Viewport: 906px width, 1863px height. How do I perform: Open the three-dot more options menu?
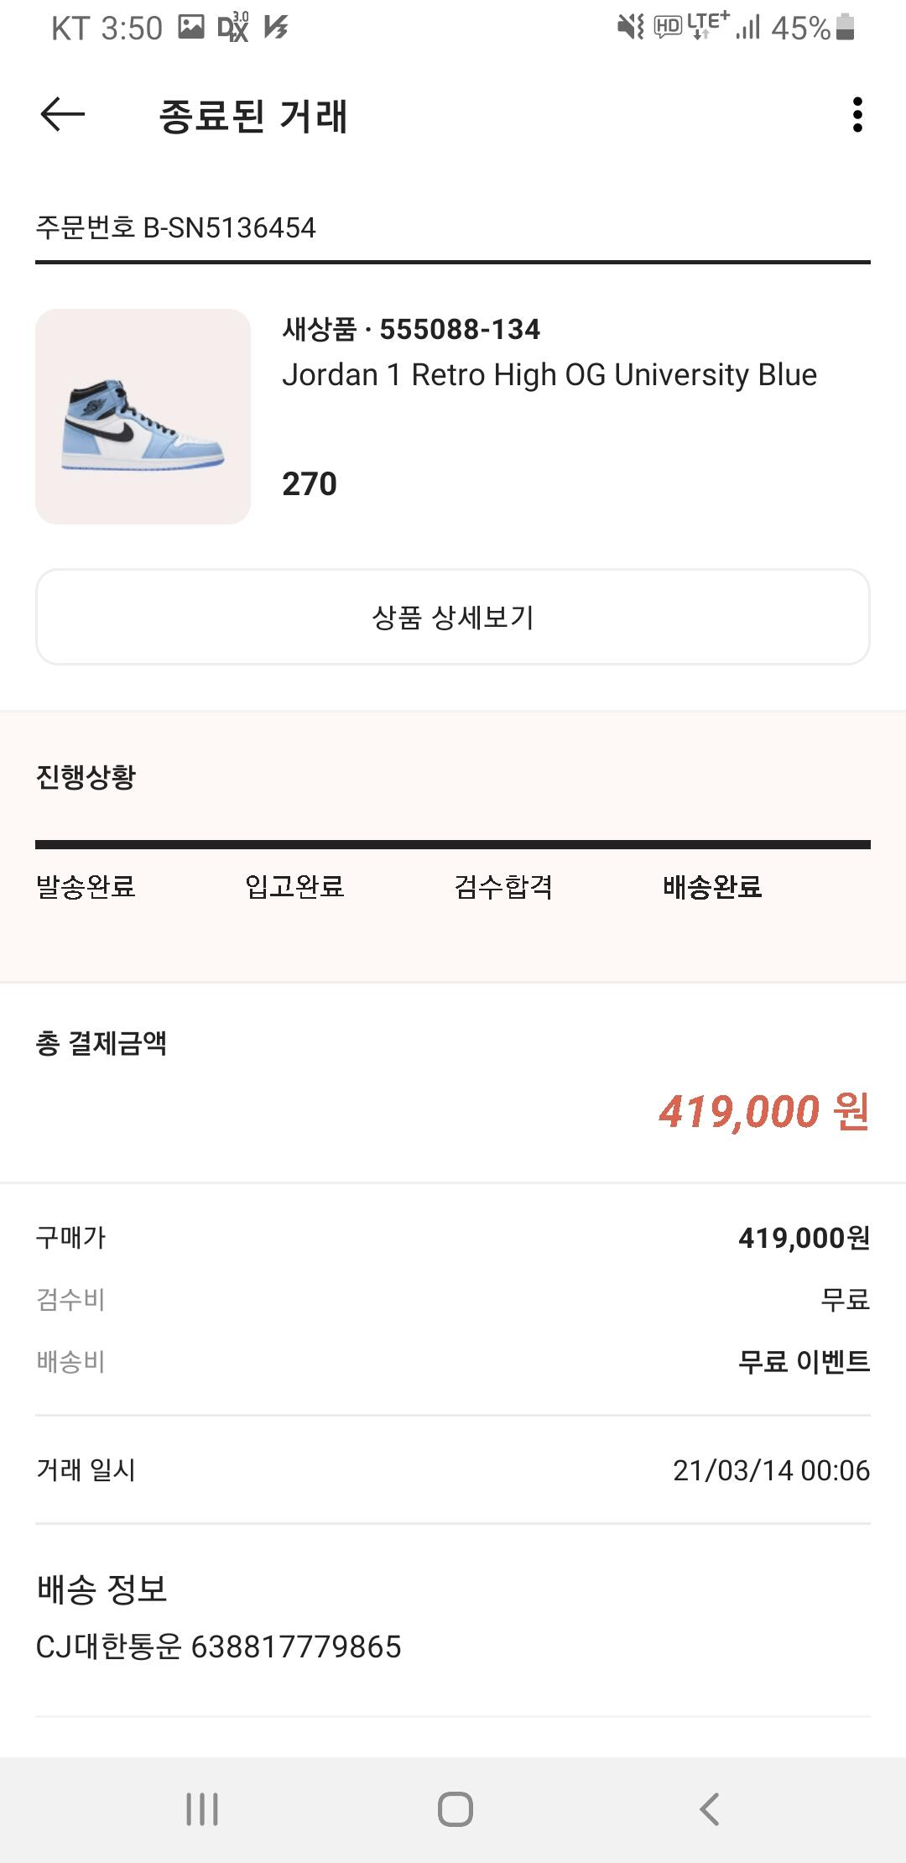pyautogui.click(x=857, y=115)
